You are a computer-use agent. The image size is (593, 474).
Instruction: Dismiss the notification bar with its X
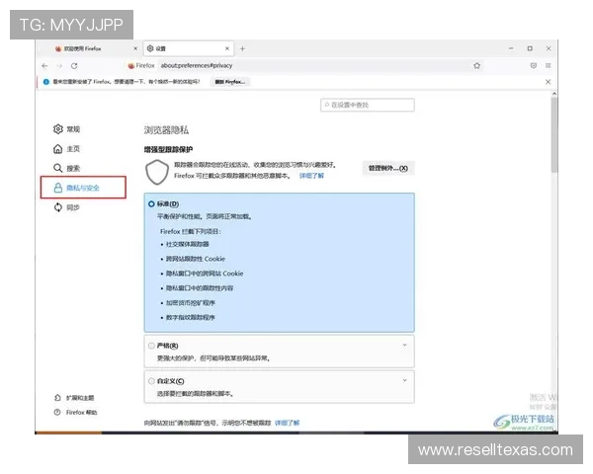tap(548, 82)
